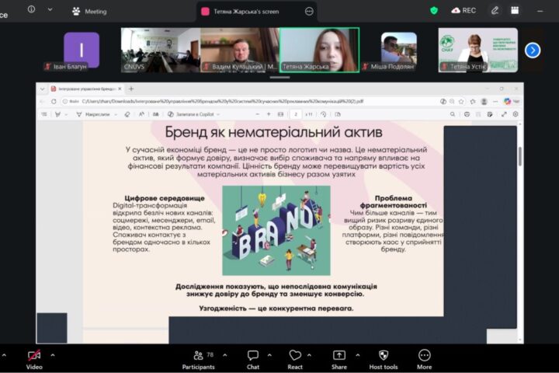Screen dimensions: 559x373
Task: Select Тетяна Жарська's video thumbnail
Action: tap(319, 50)
